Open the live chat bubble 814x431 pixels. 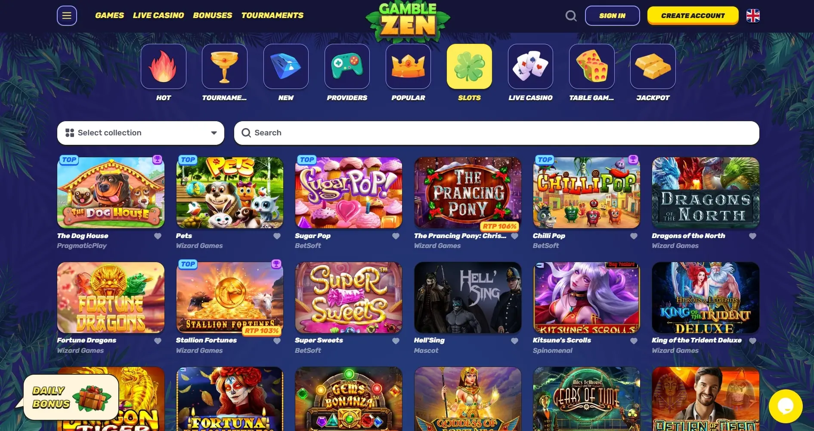(x=786, y=406)
